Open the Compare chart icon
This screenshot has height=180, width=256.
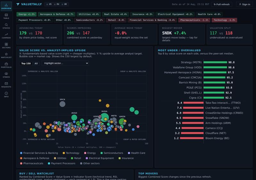pos(6,36)
